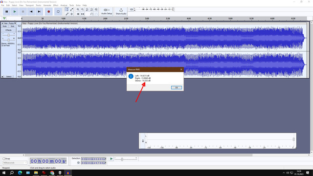This screenshot has width=313, height=176.
Task: Click the track Select button
Action: [x=9, y=77]
